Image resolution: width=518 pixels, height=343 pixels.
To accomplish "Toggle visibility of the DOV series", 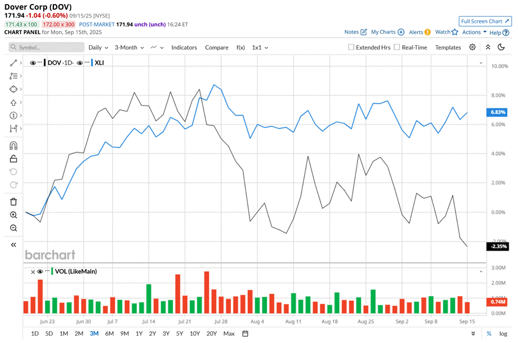I will pos(33,62).
